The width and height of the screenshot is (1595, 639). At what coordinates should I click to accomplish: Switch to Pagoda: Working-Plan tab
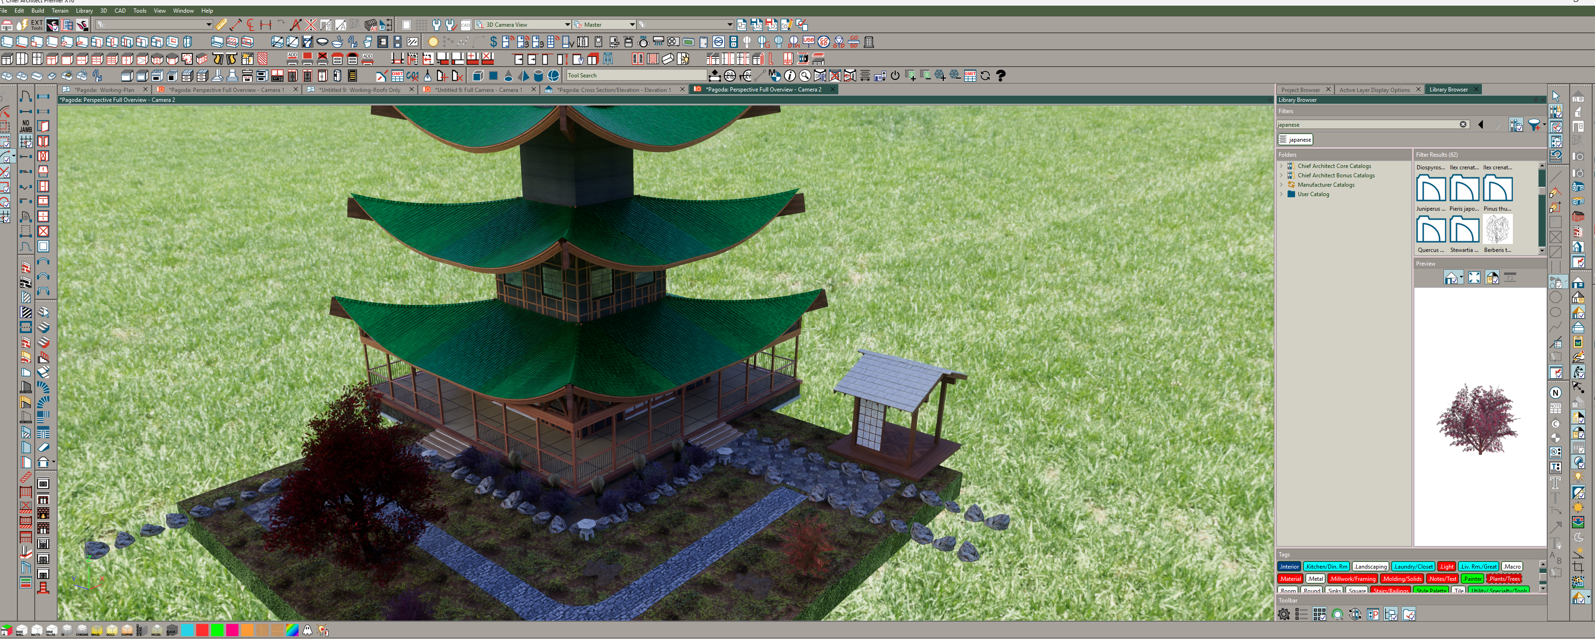coord(104,90)
